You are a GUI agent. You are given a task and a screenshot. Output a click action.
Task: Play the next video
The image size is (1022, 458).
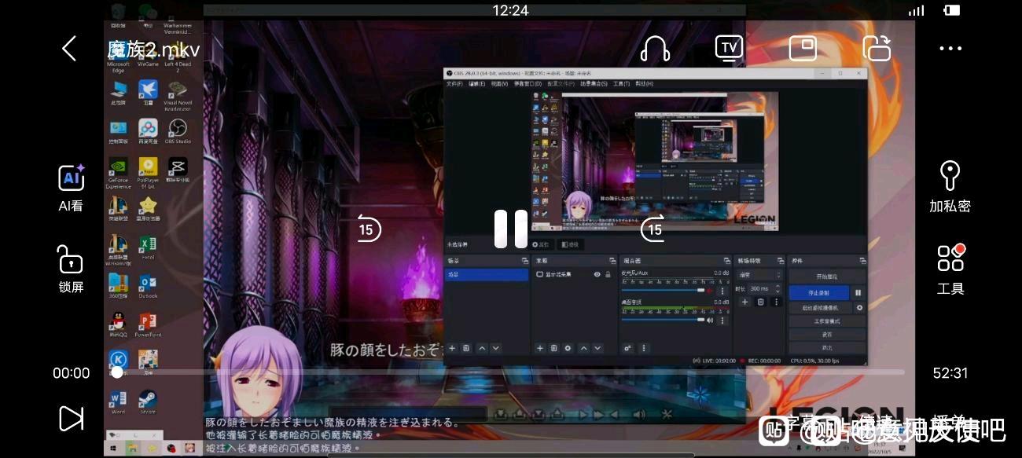click(x=71, y=418)
